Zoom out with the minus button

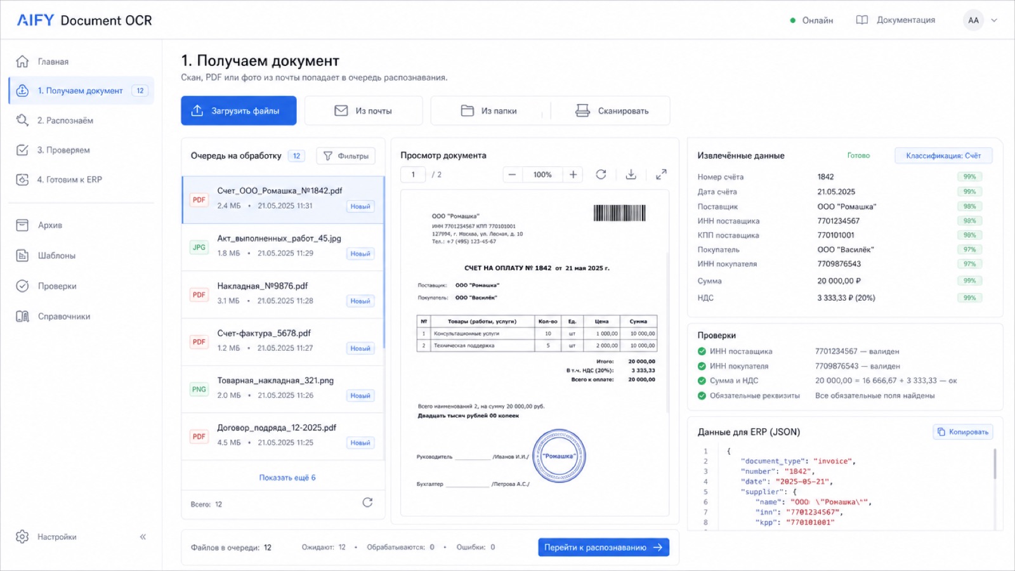tap(512, 174)
